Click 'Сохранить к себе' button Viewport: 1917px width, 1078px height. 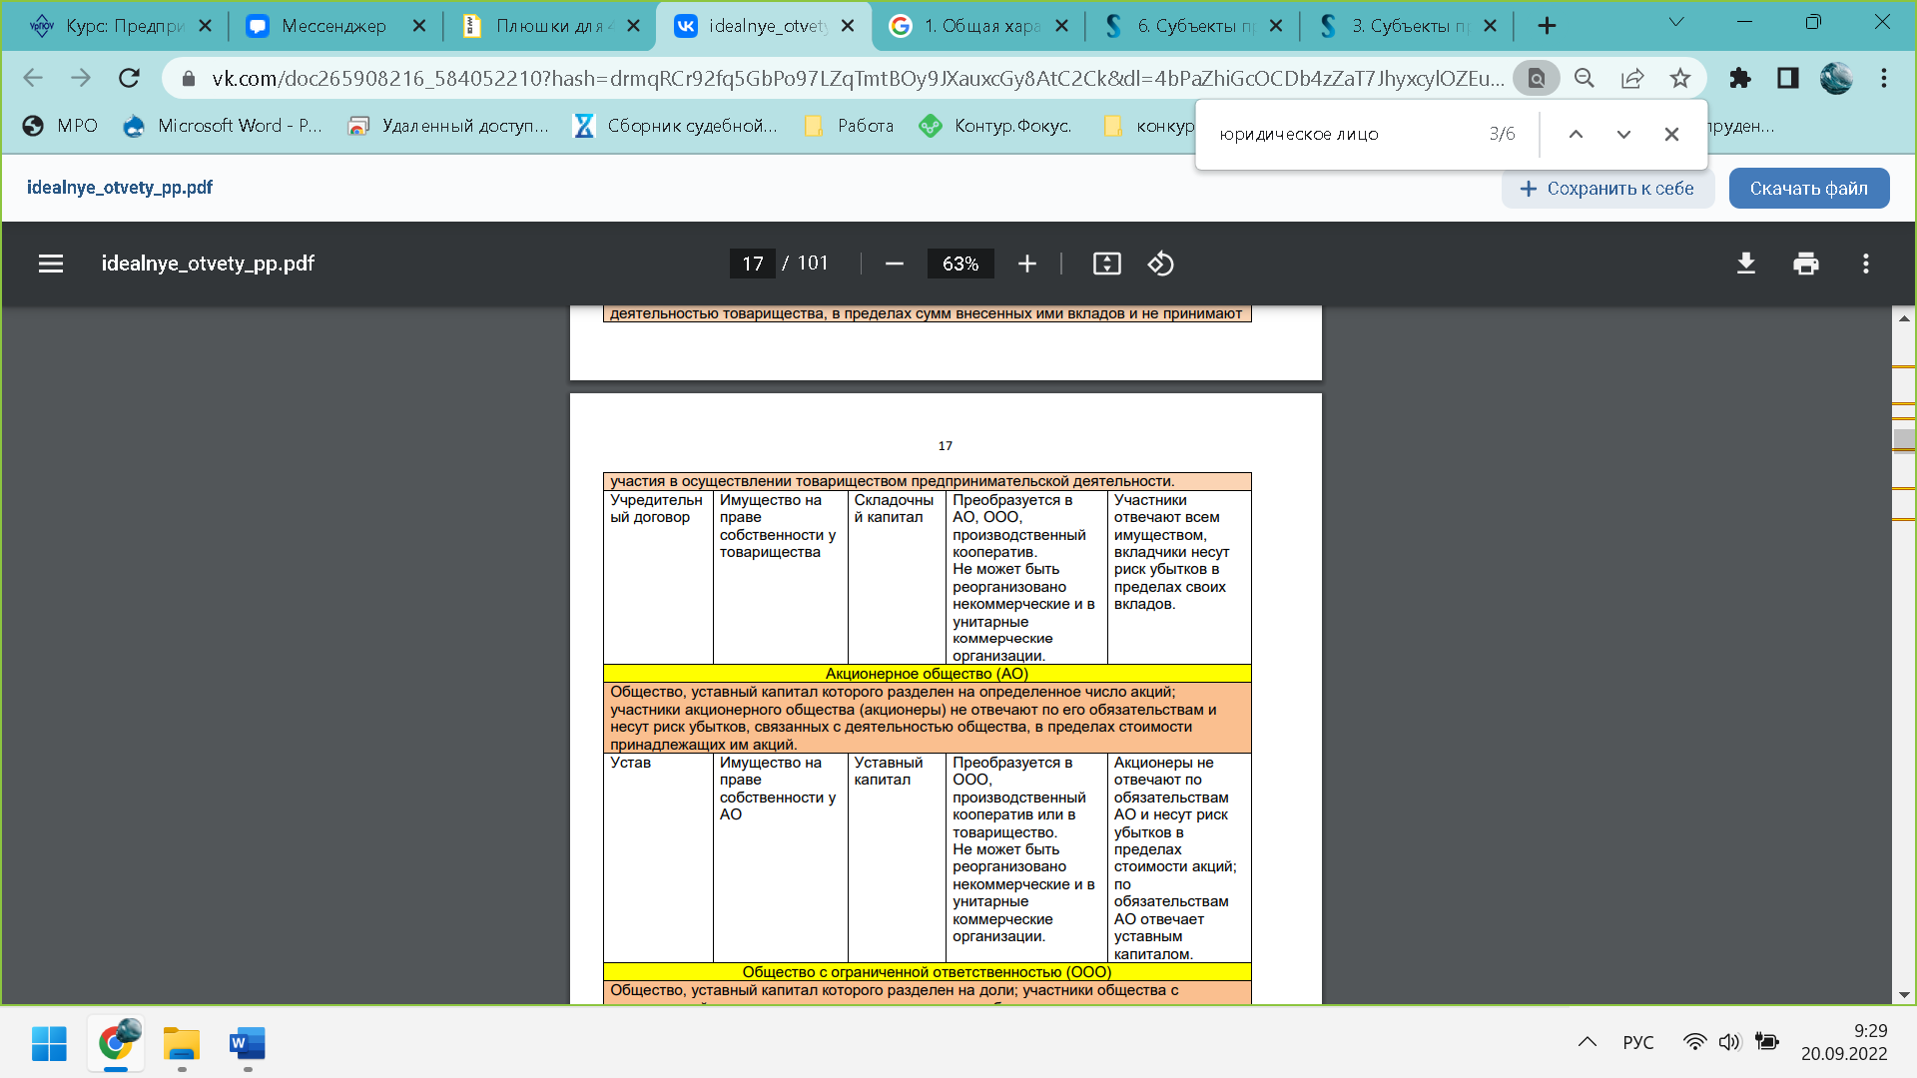1607,189
